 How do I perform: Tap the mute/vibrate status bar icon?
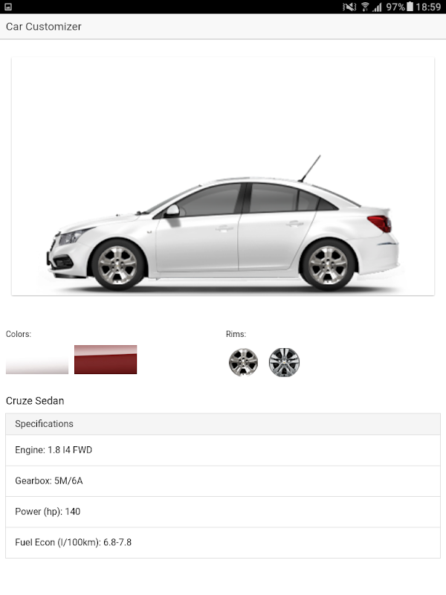[x=349, y=7]
